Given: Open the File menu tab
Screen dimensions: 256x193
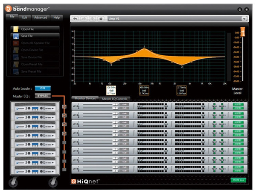Looking at the screenshot, I should 12,17.
